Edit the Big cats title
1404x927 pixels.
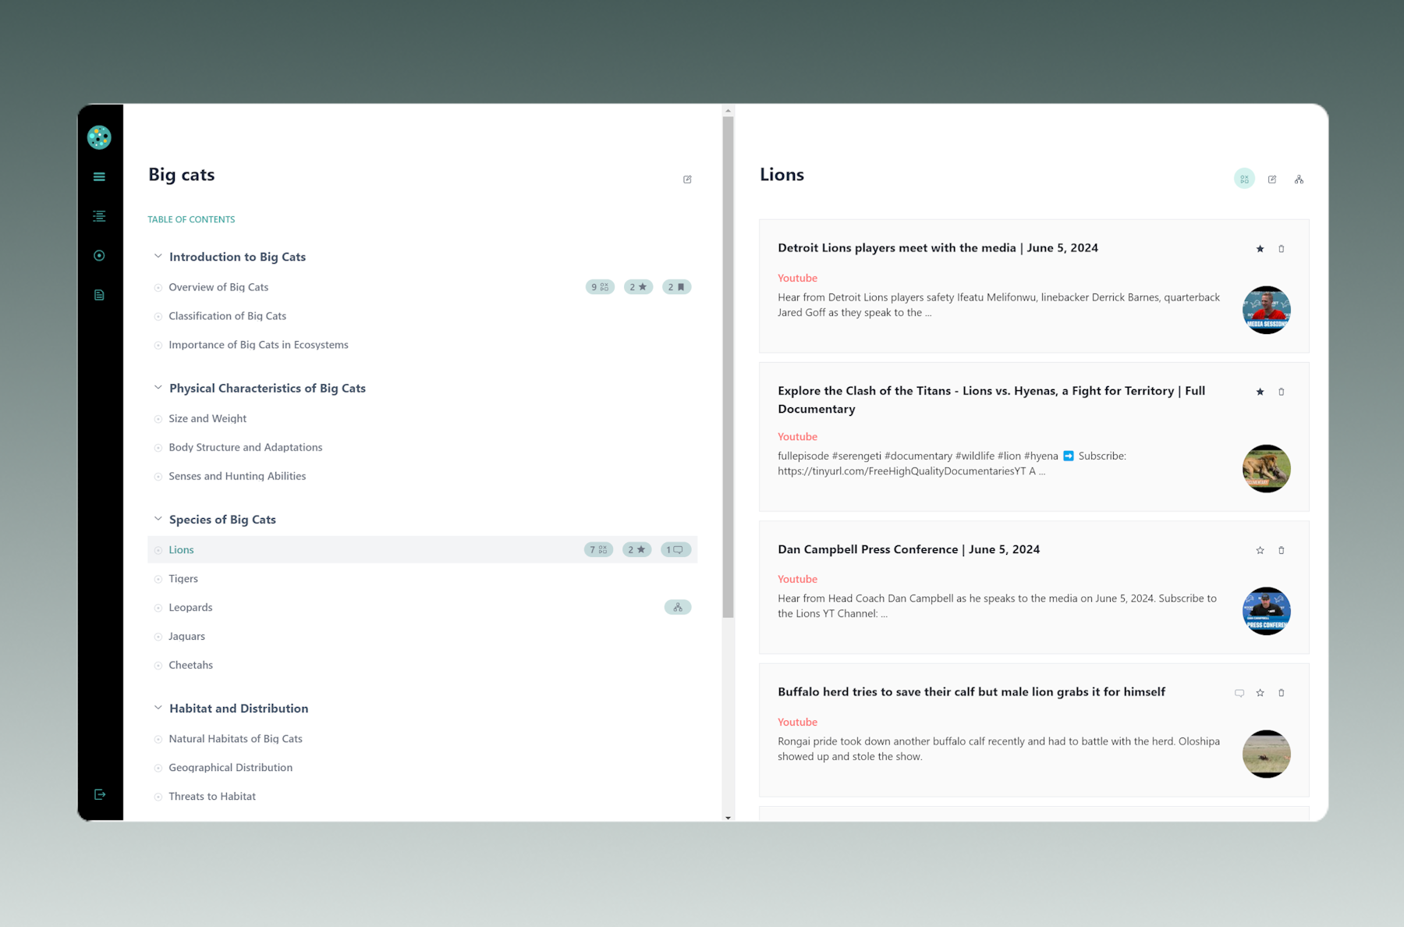coord(687,179)
